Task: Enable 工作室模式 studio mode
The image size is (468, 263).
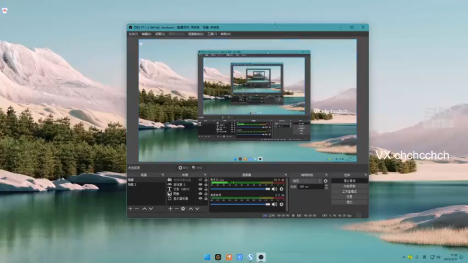Action: pos(349,192)
